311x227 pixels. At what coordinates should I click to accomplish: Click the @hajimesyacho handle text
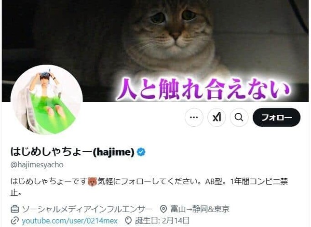(x=37, y=165)
